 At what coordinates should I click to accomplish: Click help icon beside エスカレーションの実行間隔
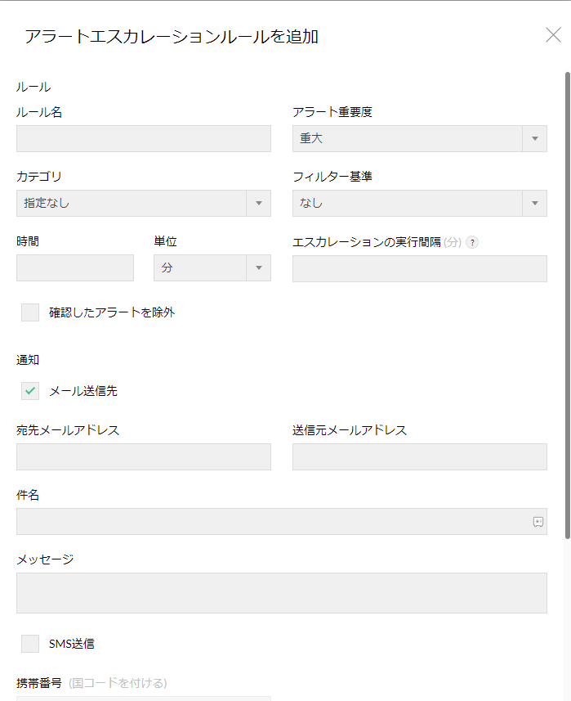(x=472, y=242)
